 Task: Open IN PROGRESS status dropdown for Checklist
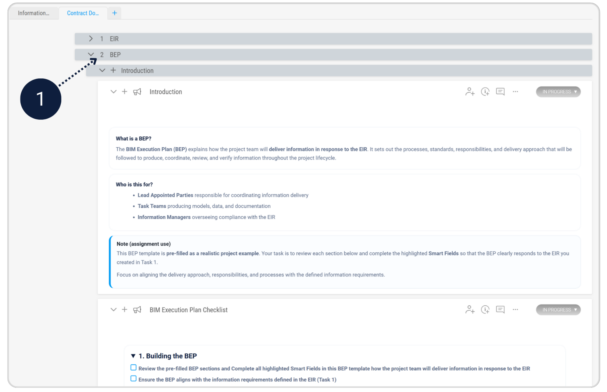click(558, 310)
